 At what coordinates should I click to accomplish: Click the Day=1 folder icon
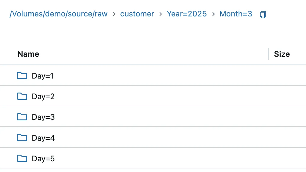22,76
